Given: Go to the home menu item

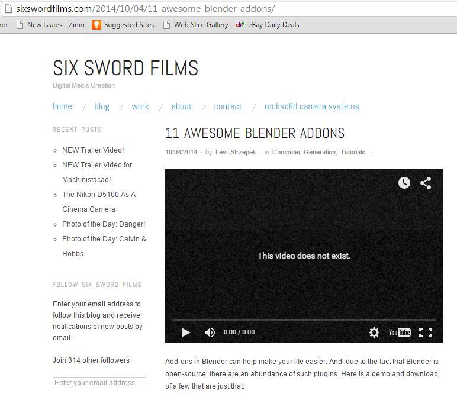Looking at the screenshot, I should tap(62, 106).
